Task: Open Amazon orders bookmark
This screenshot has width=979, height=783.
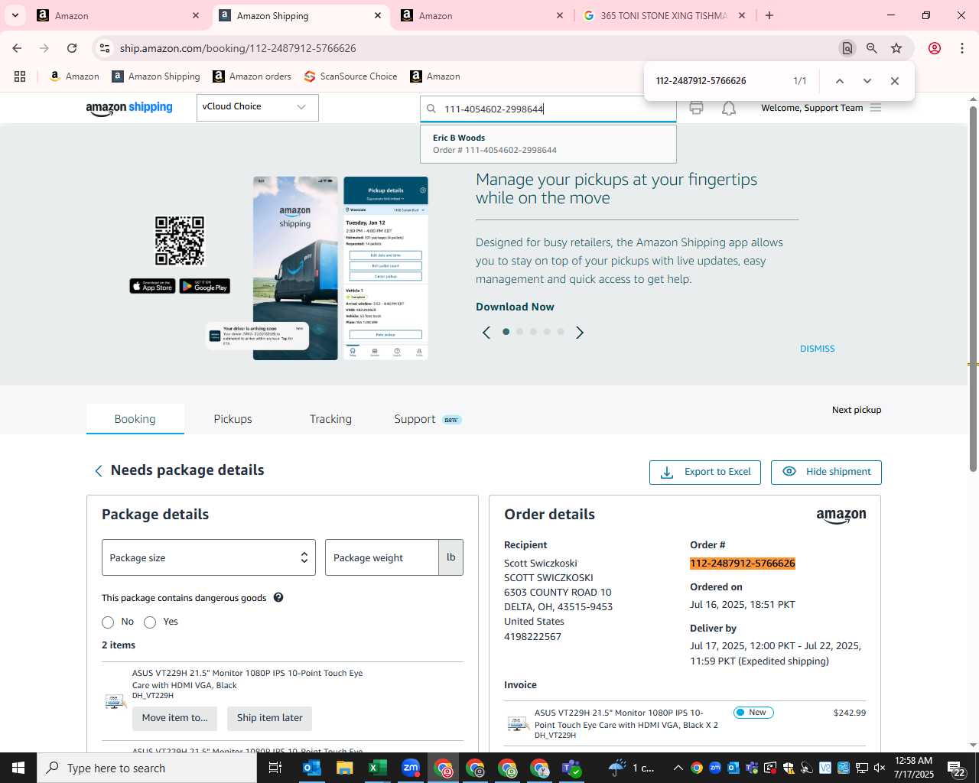Action: (x=252, y=76)
